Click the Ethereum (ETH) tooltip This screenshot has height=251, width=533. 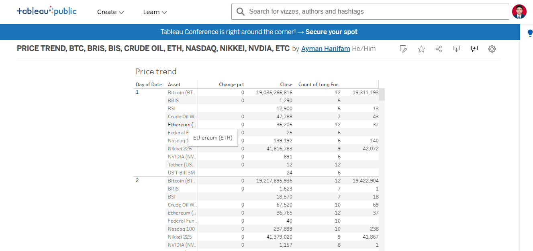pos(213,138)
